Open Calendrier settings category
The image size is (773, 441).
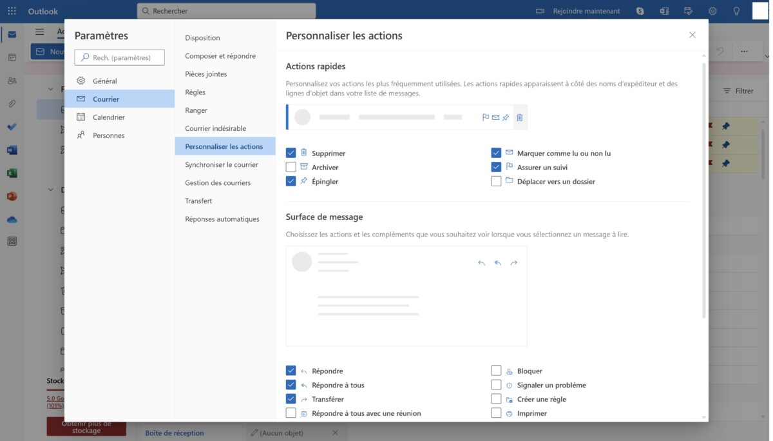click(x=119, y=117)
